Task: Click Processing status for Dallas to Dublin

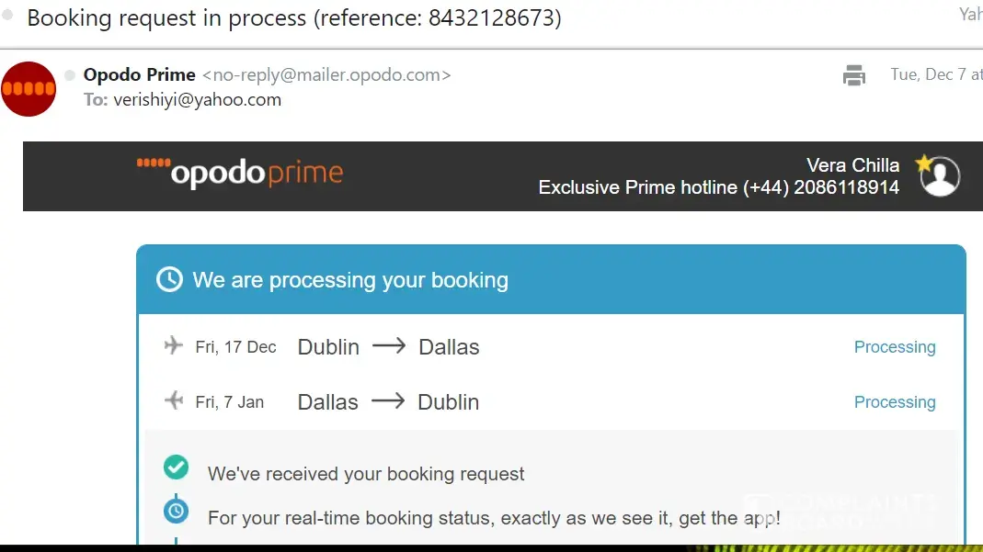Action: [x=894, y=402]
